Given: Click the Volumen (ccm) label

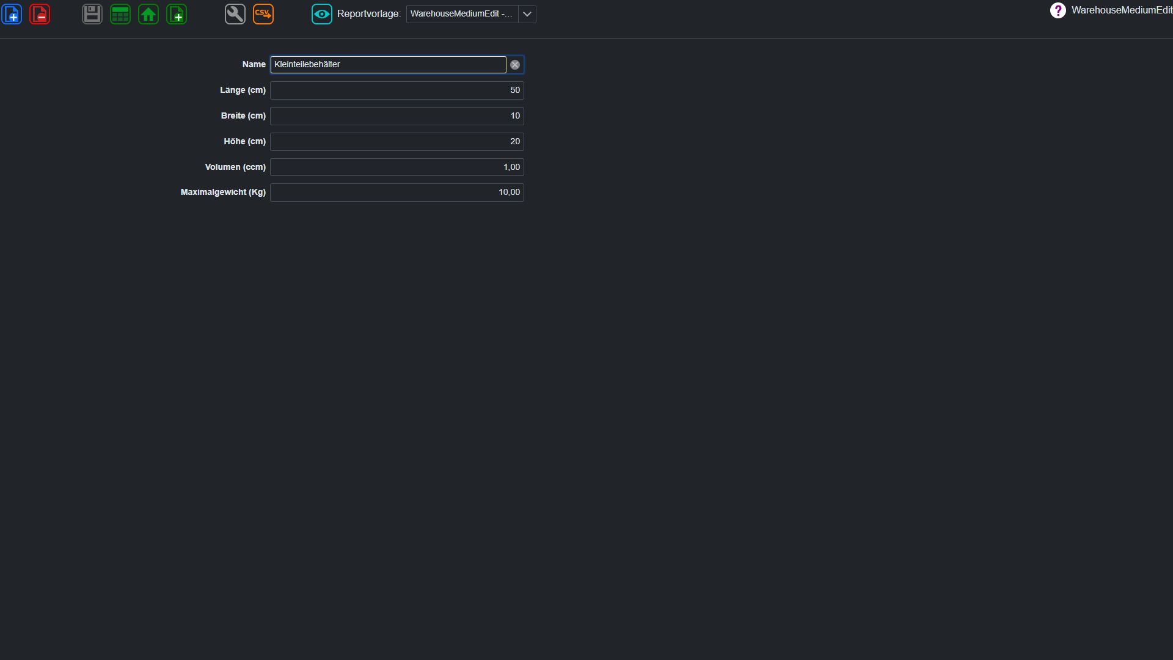Looking at the screenshot, I should [x=235, y=167].
